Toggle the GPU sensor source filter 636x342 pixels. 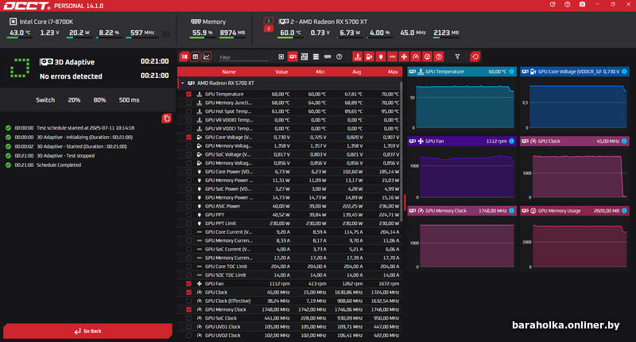[293, 56]
